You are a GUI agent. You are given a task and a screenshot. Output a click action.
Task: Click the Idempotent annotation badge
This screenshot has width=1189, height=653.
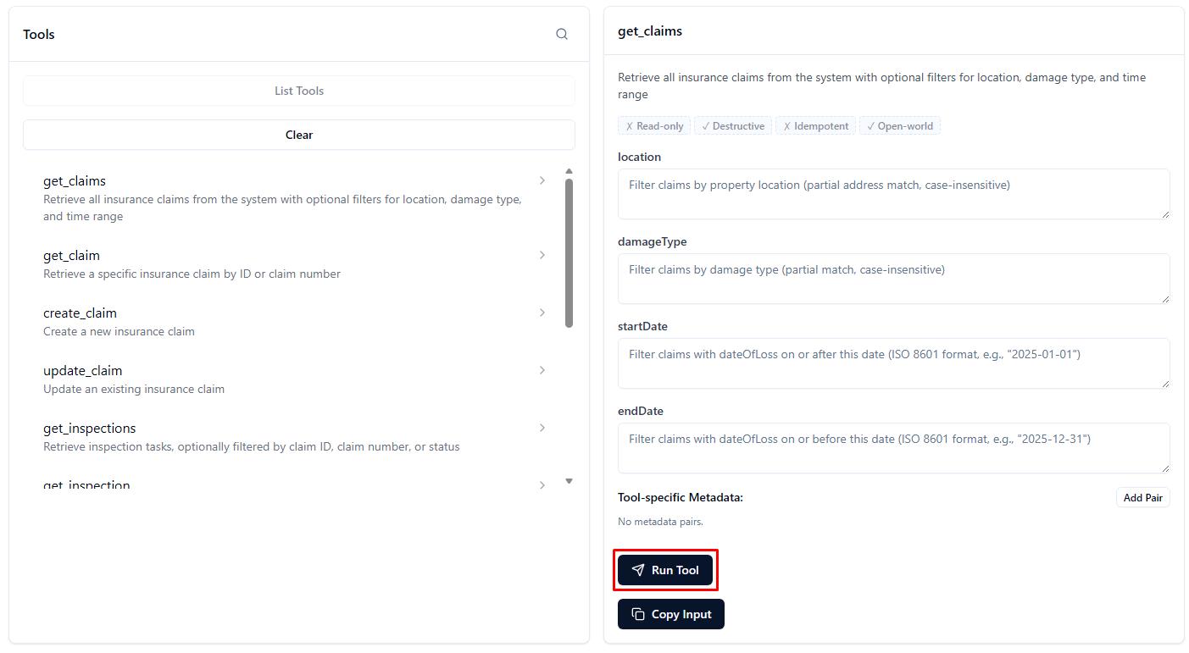click(815, 126)
